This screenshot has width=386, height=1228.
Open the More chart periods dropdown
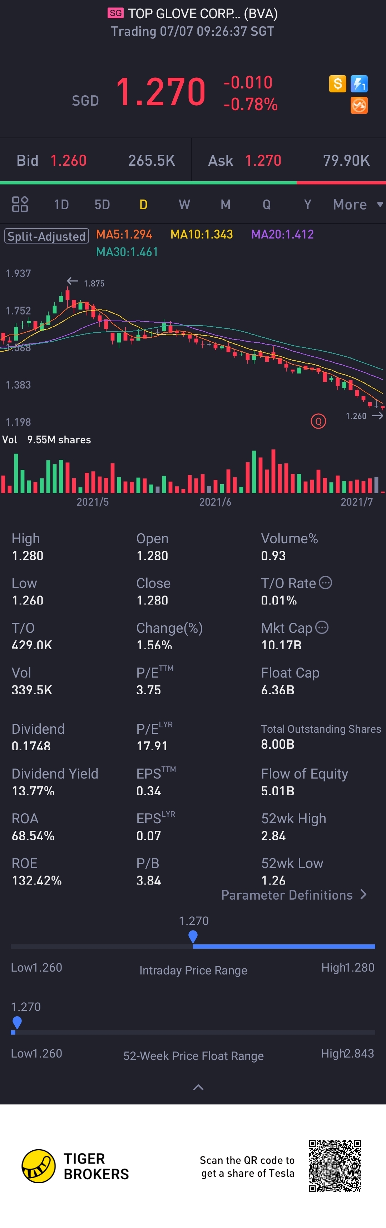coord(357,204)
